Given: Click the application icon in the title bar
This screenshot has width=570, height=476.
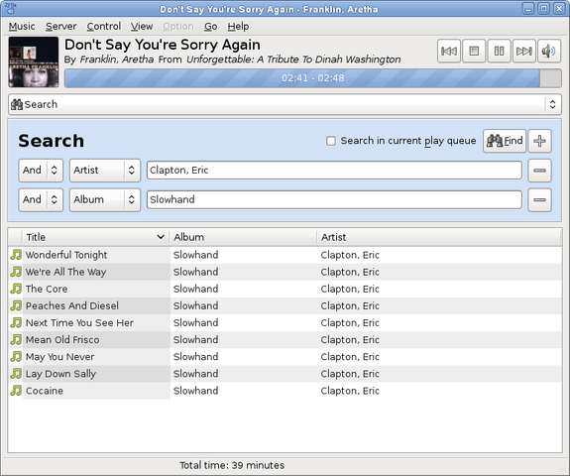Looking at the screenshot, I should [11, 8].
